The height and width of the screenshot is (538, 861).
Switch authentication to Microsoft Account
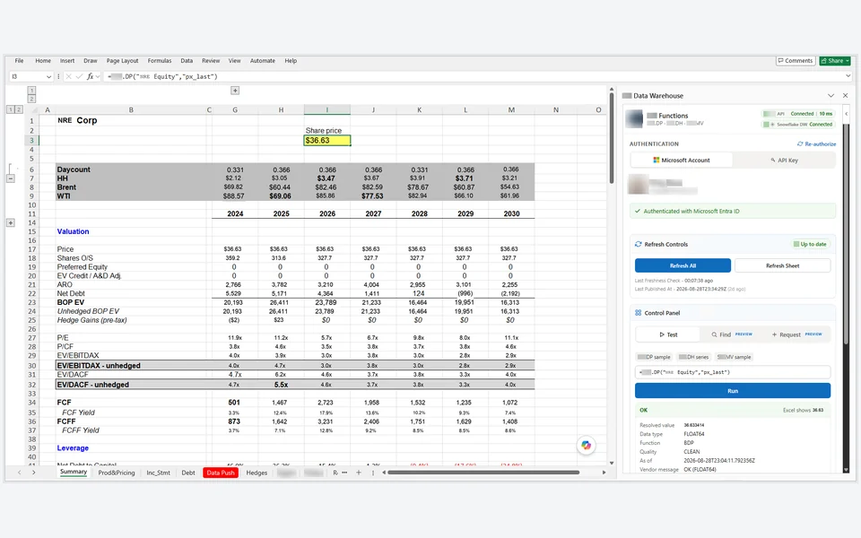[682, 161]
